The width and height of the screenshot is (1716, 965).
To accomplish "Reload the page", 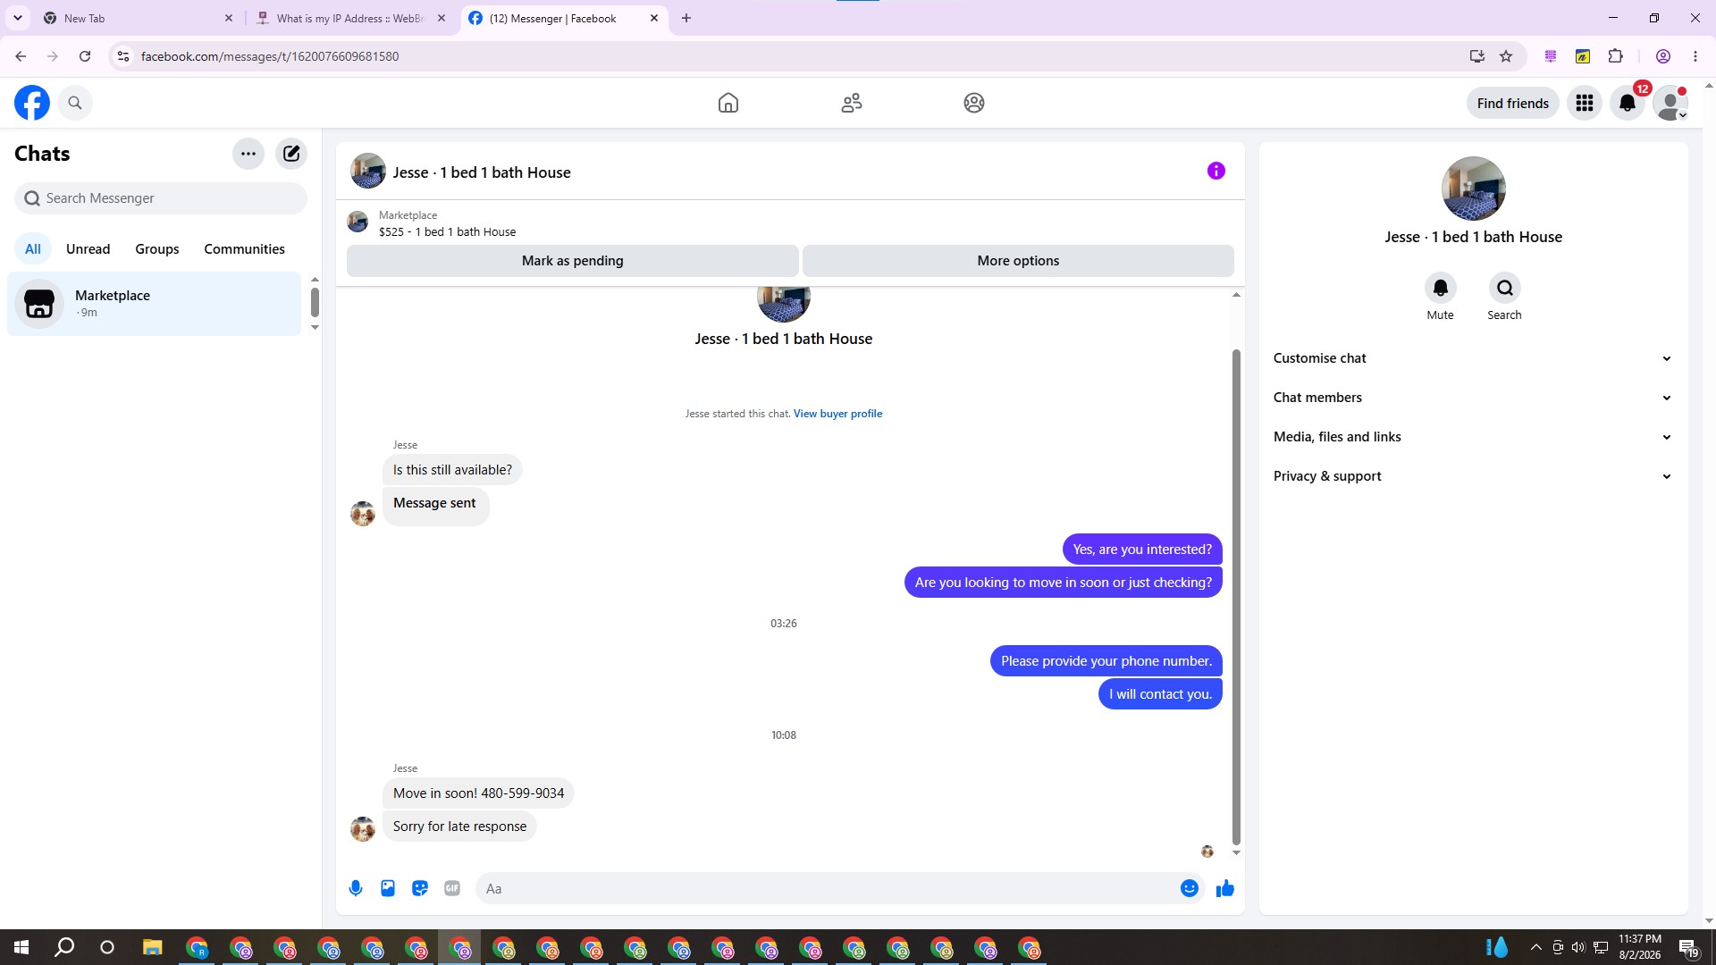I will [x=85, y=56].
